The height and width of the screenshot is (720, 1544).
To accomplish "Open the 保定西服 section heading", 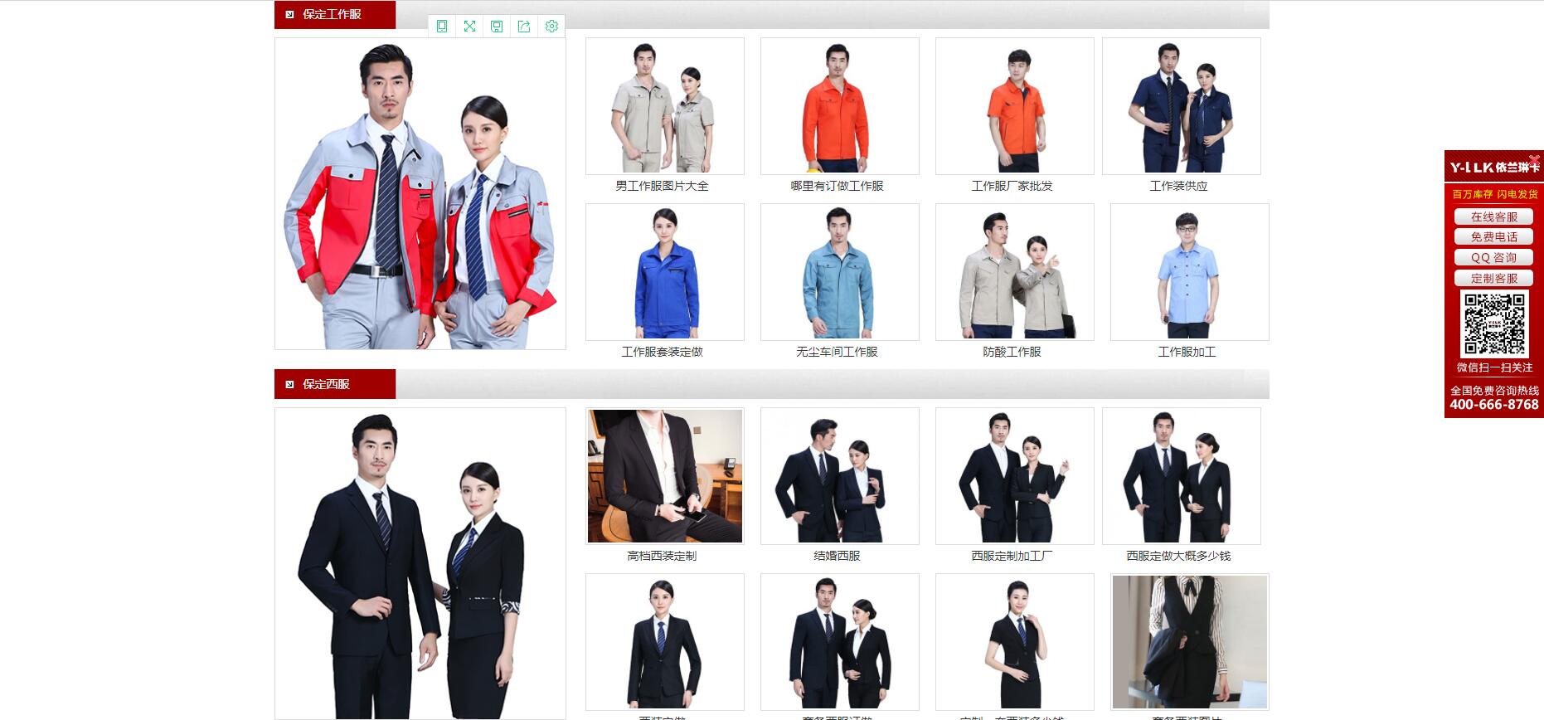I will click(x=326, y=384).
